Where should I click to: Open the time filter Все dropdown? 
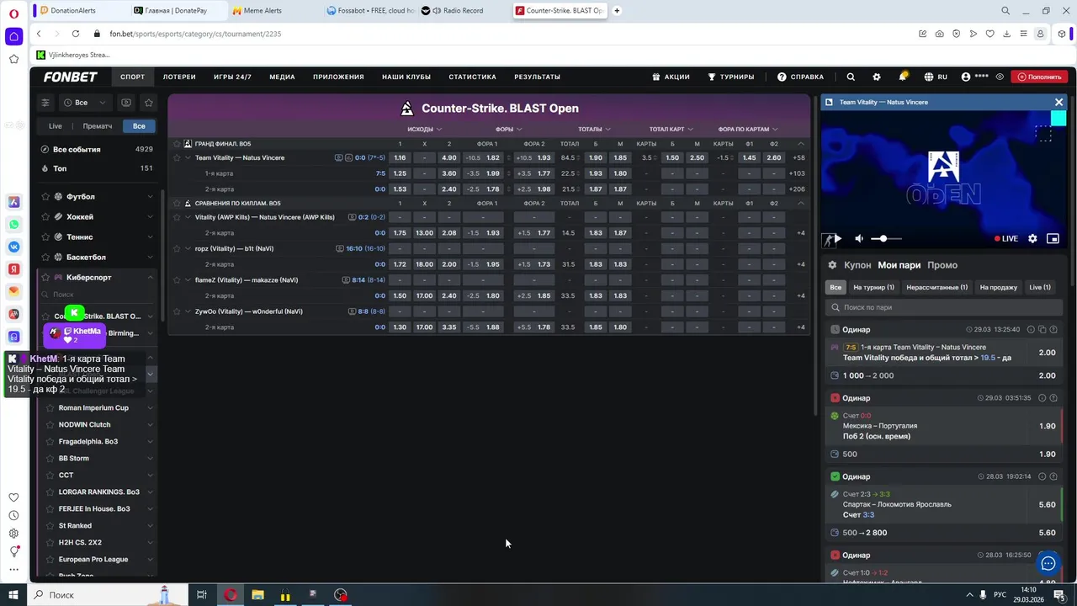85,103
